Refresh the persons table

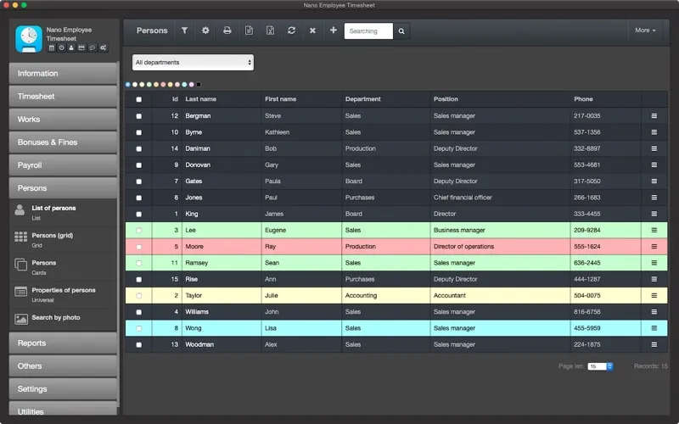(291, 31)
